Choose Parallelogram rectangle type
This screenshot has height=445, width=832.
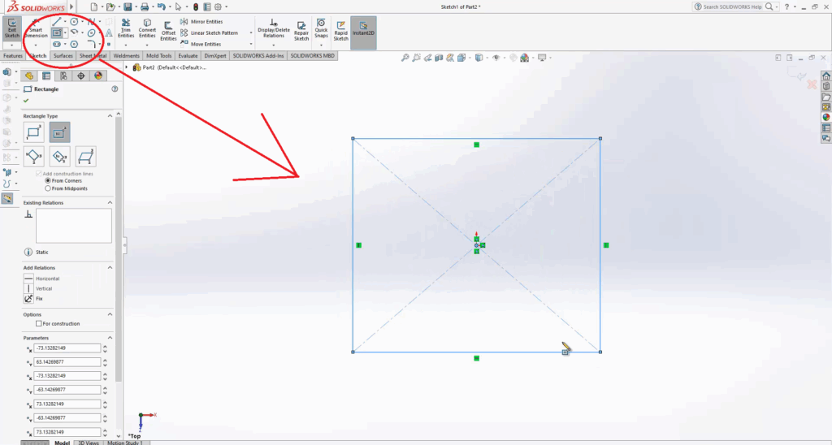tap(85, 157)
